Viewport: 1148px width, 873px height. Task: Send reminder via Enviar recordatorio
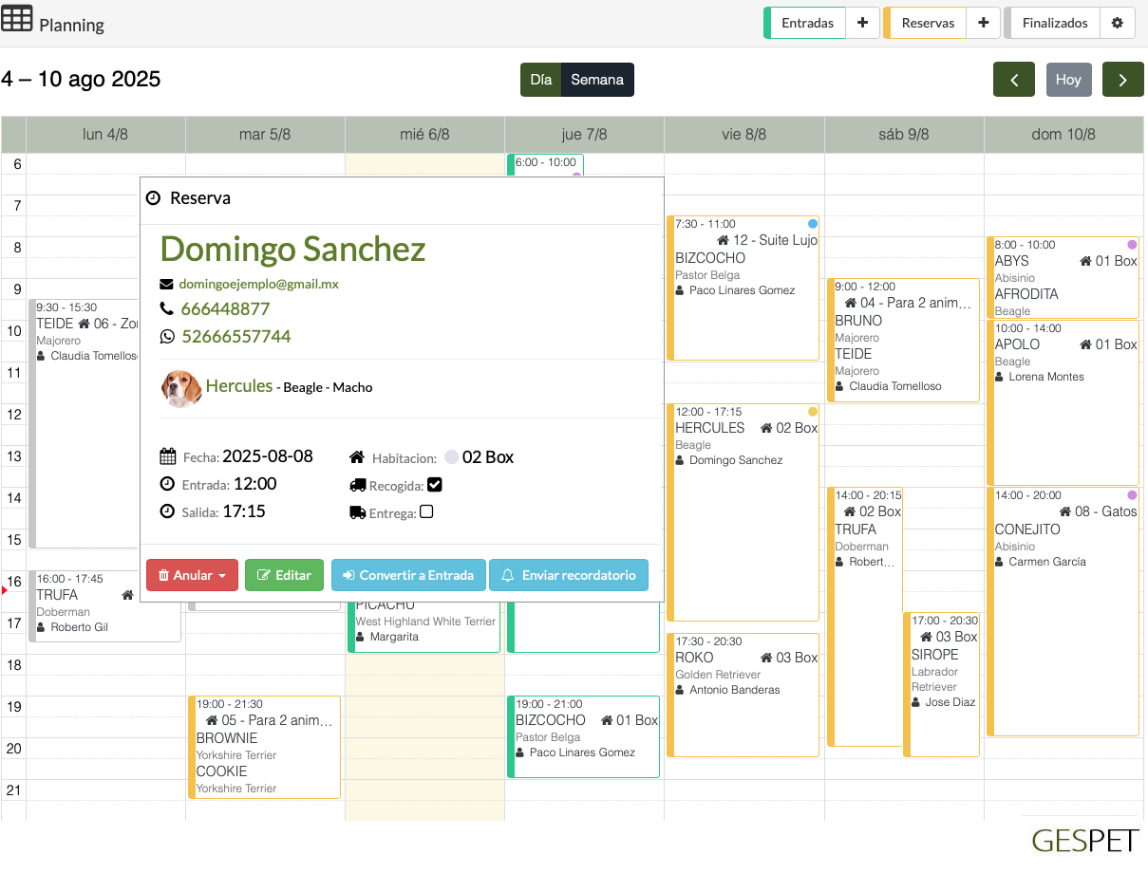(x=569, y=575)
